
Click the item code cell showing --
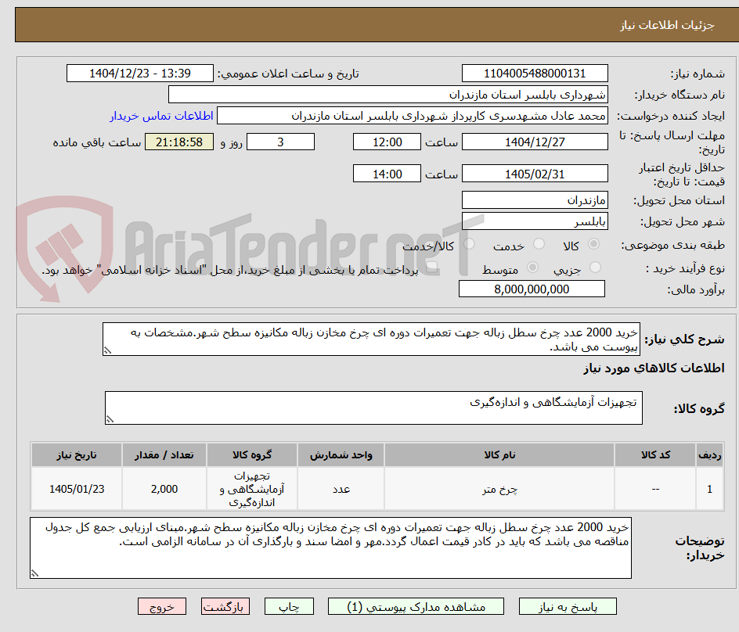[x=655, y=489]
